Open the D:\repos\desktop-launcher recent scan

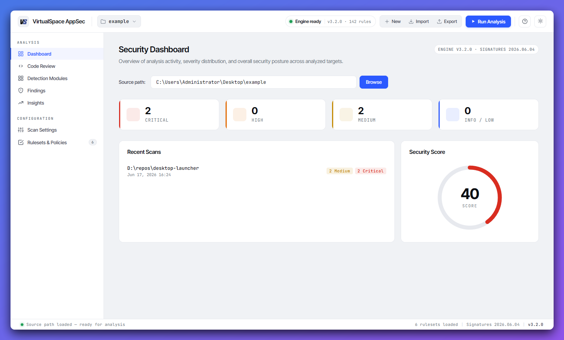pyautogui.click(x=257, y=171)
